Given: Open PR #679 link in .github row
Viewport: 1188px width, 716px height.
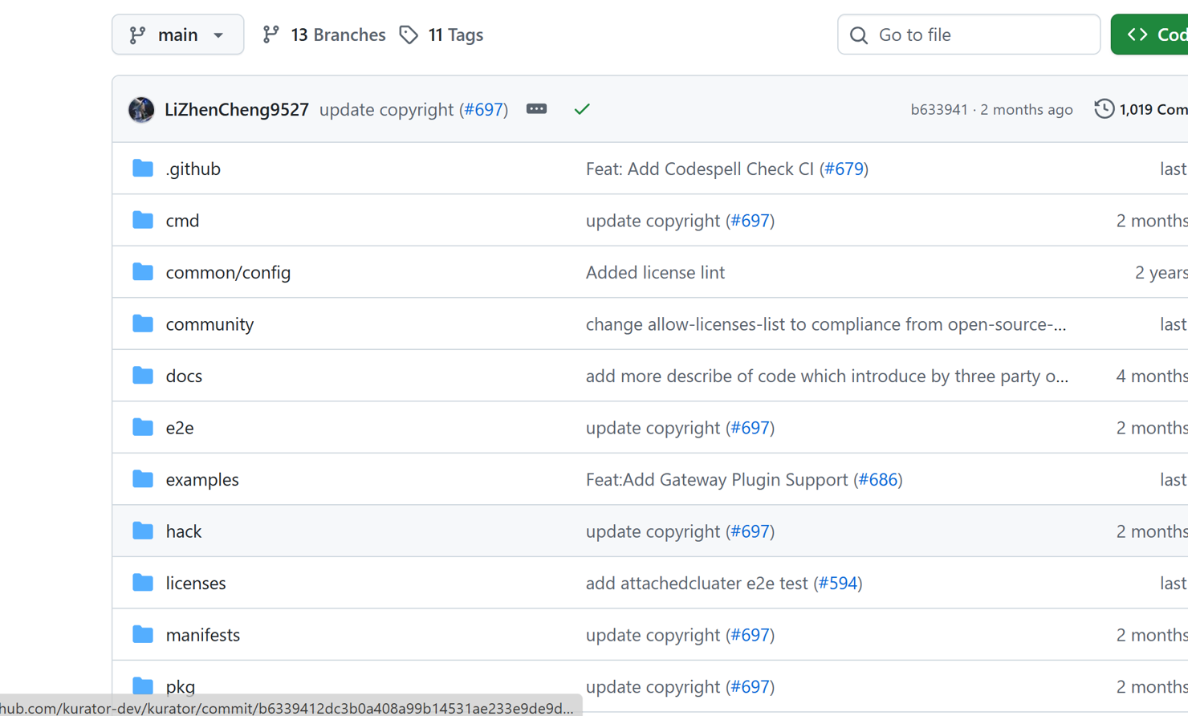Looking at the screenshot, I should [844, 169].
